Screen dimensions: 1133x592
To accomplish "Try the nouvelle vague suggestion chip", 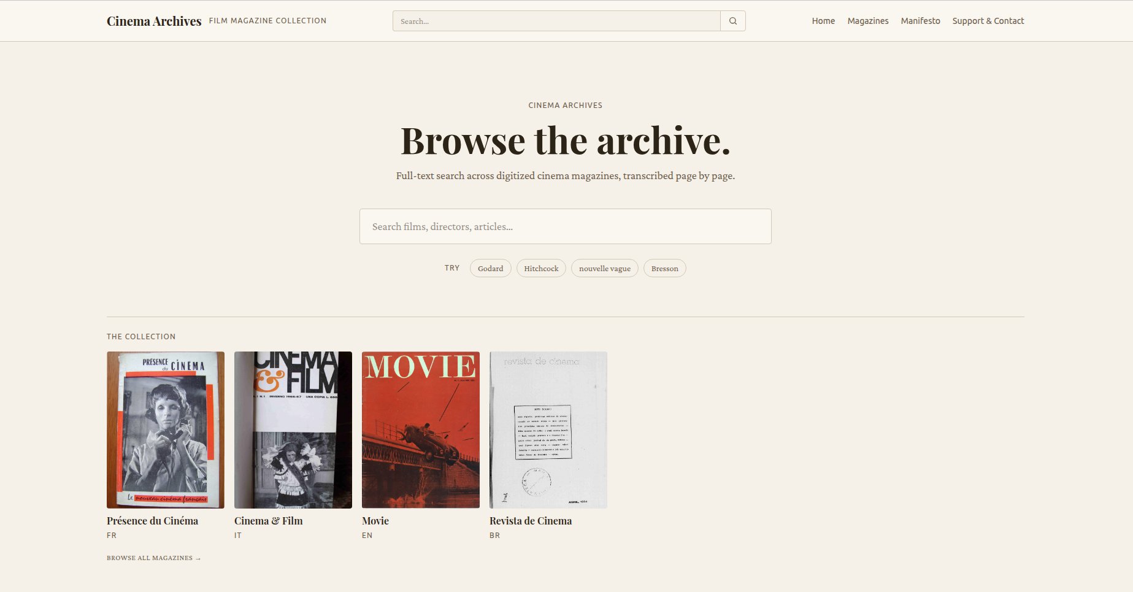I will click(x=605, y=268).
